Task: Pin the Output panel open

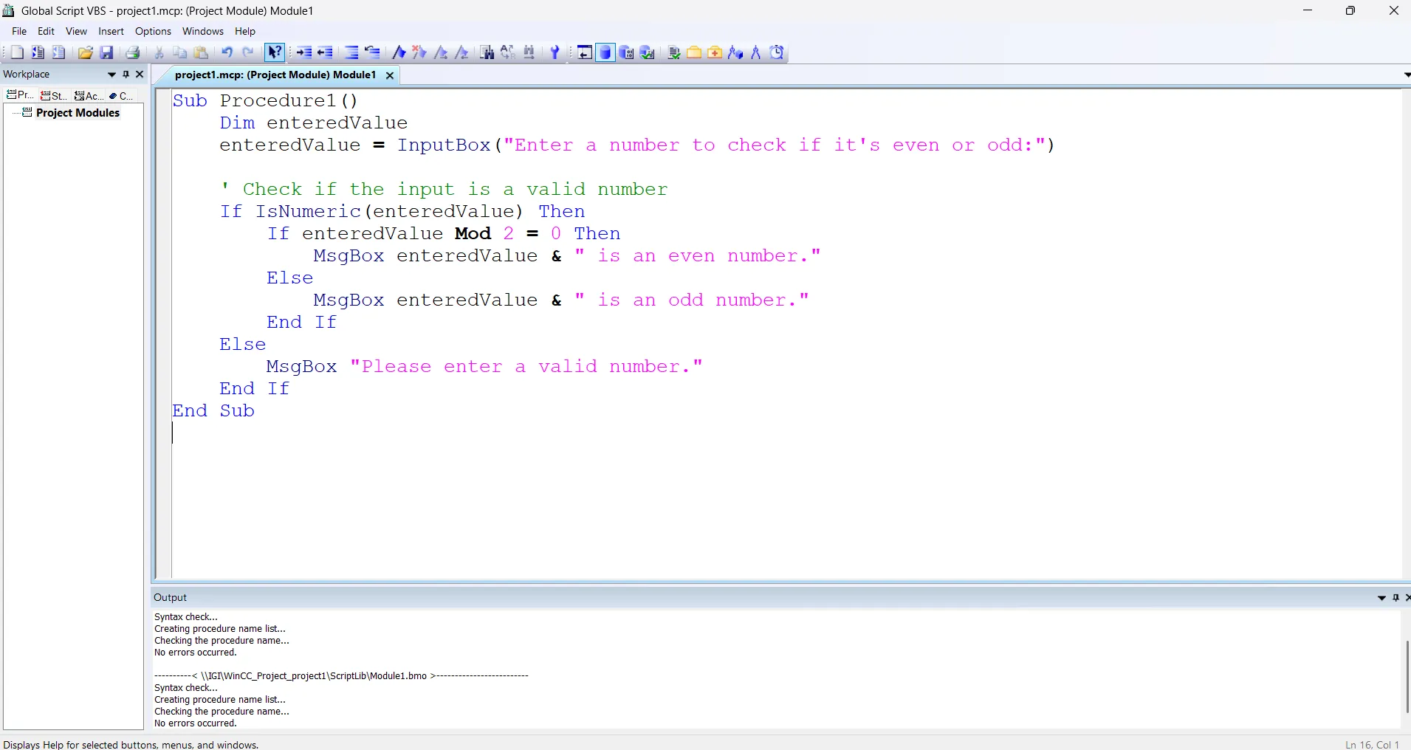Action: [x=1396, y=598]
